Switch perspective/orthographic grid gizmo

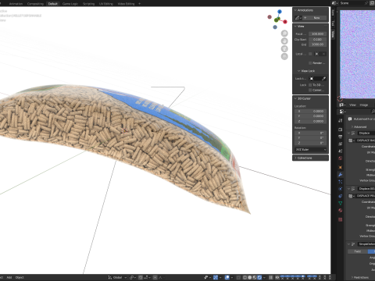click(284, 56)
